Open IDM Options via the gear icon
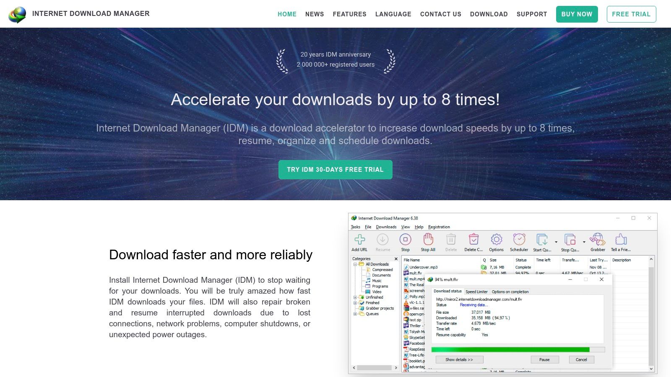 pos(496,240)
